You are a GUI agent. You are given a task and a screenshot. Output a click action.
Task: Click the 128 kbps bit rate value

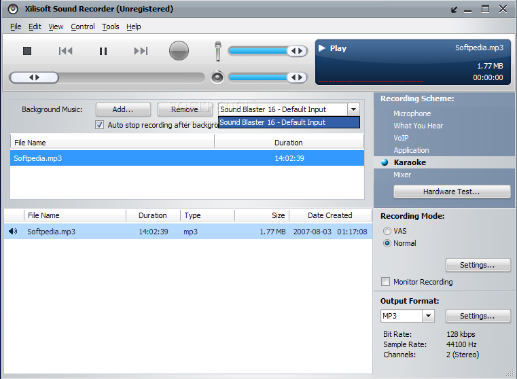pos(461,334)
